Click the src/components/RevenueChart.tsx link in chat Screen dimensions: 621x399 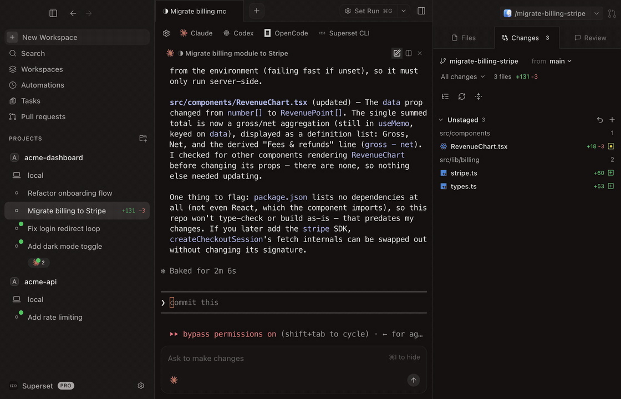(238, 103)
